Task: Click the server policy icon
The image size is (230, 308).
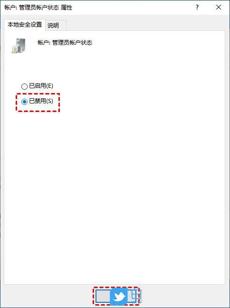Action: [x=19, y=46]
